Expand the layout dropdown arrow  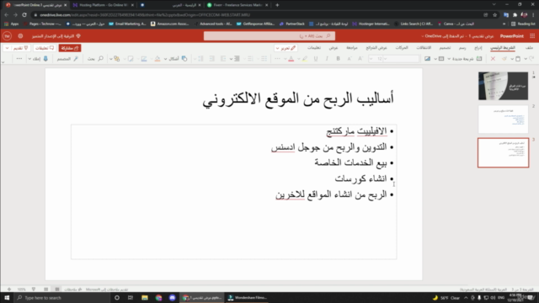[x=435, y=59]
